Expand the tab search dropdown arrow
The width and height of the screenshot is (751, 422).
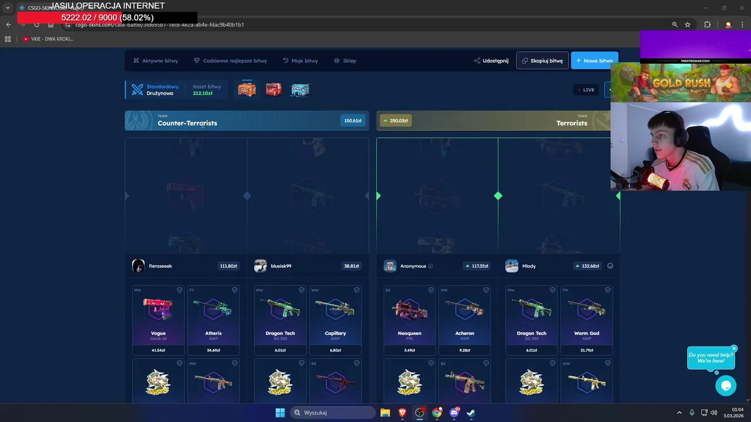coord(8,8)
